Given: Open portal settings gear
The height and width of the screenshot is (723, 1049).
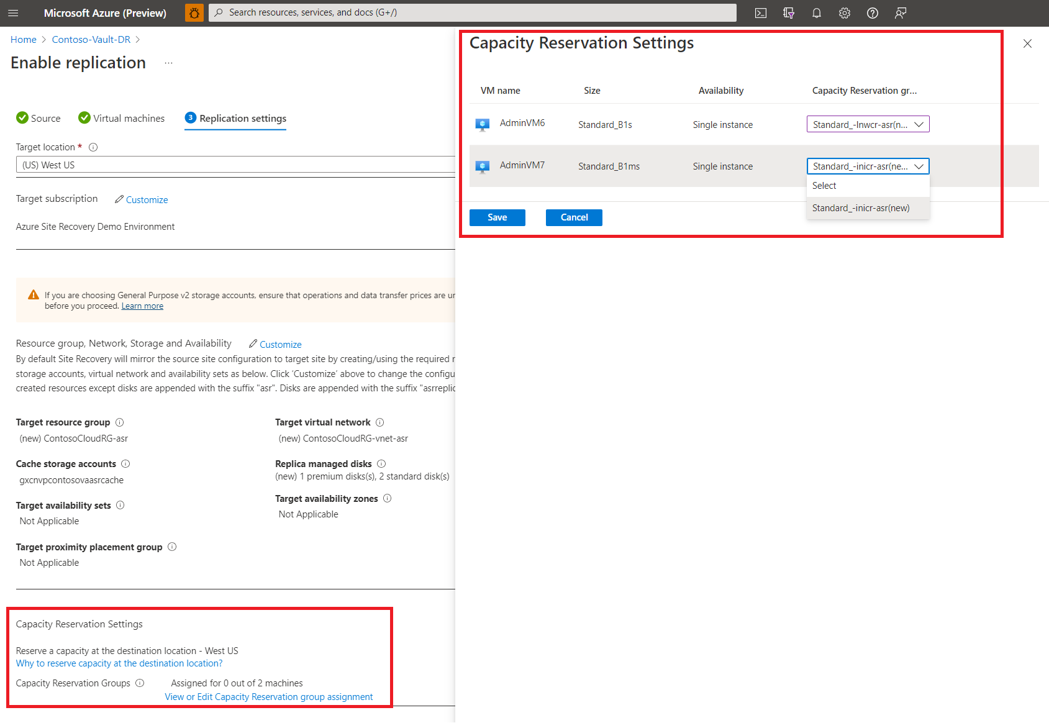Looking at the screenshot, I should (x=845, y=13).
